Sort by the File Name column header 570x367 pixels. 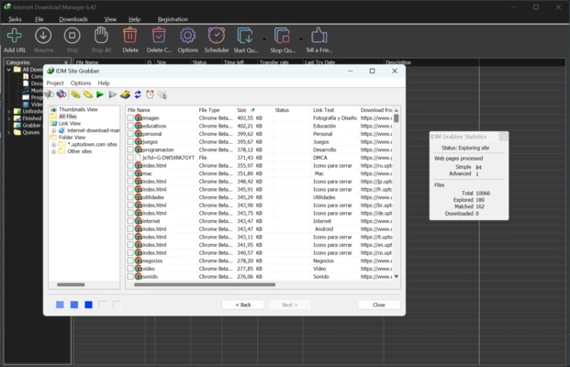pos(162,110)
